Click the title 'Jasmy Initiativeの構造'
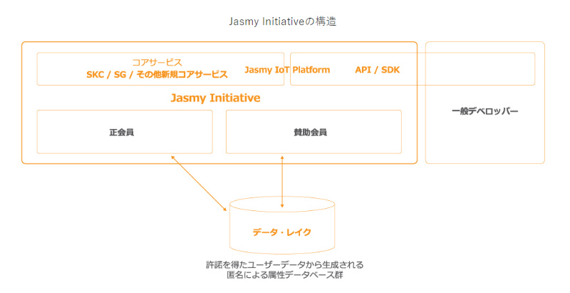 tap(282, 21)
